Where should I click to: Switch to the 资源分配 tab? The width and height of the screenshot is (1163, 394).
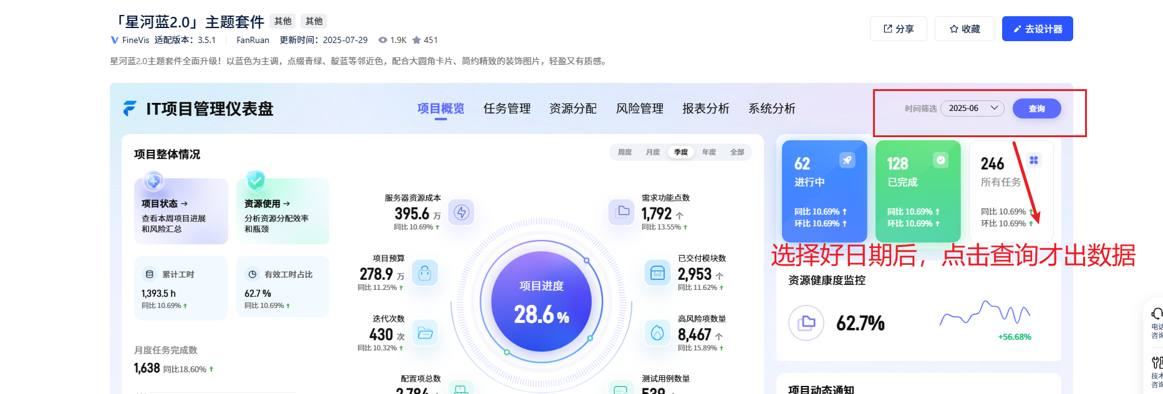point(573,108)
